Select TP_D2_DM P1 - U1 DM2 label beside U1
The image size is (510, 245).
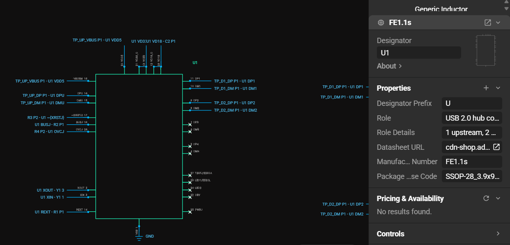click(235, 110)
